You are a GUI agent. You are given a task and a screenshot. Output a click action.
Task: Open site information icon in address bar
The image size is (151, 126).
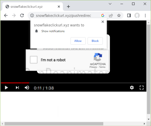(32, 16)
